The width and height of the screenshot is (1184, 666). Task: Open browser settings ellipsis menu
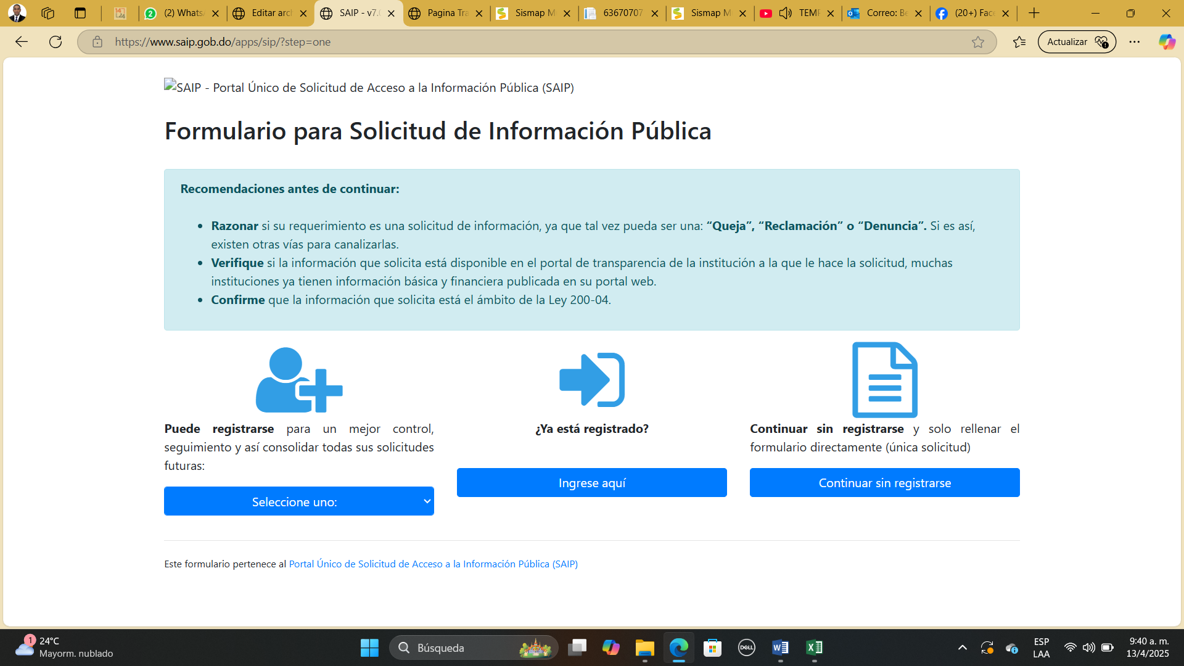[x=1135, y=42]
